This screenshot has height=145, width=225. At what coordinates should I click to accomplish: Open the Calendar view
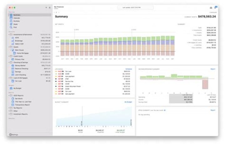click(17, 18)
